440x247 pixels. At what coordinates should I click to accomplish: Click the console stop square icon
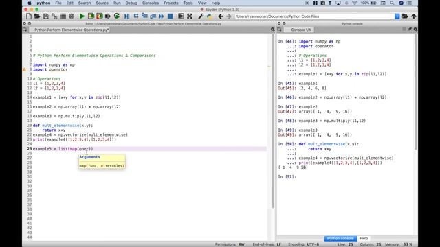click(x=404, y=29)
